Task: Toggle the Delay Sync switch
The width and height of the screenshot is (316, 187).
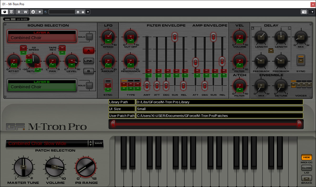Action: pyautogui.click(x=301, y=60)
